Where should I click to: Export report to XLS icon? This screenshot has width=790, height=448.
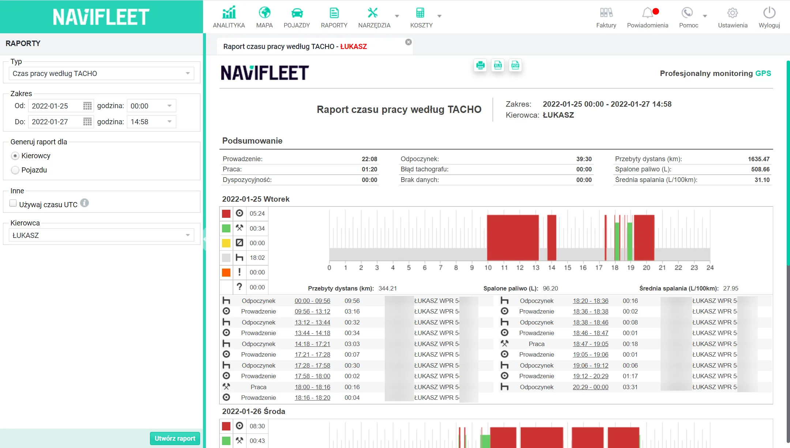pyautogui.click(x=498, y=65)
